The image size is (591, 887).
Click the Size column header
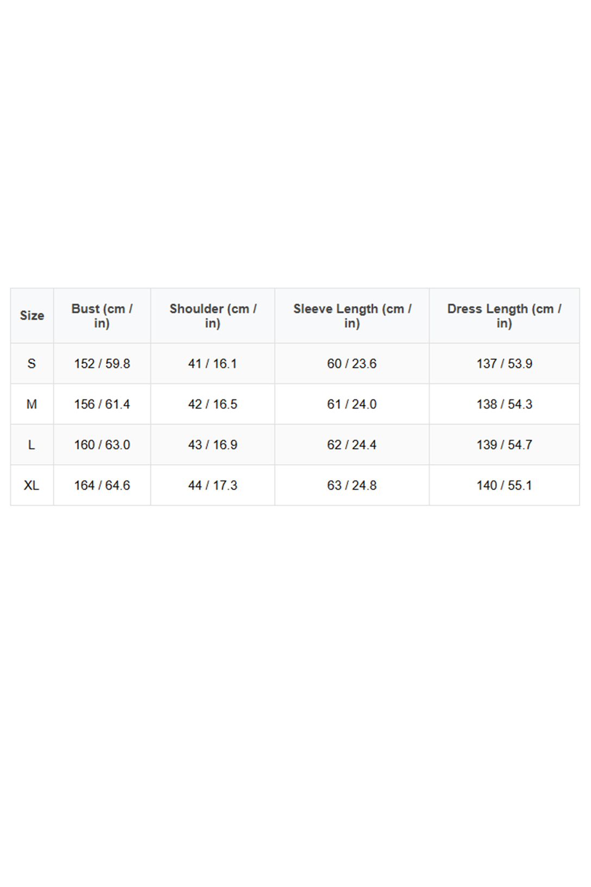click(32, 315)
